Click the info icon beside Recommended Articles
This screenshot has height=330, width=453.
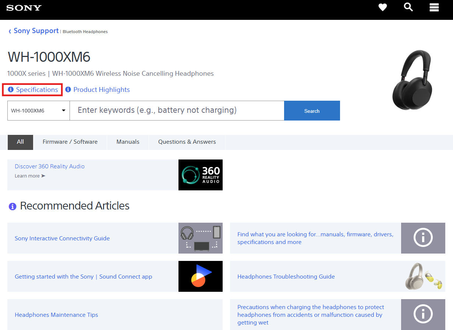coord(13,207)
